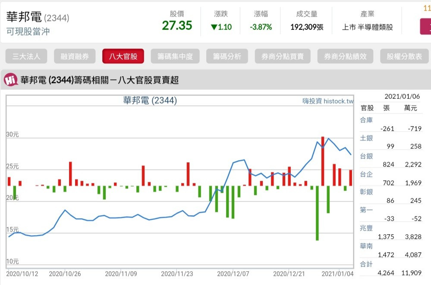431x285 pixels.
Task: Click the 張 column header
Action: point(387,108)
